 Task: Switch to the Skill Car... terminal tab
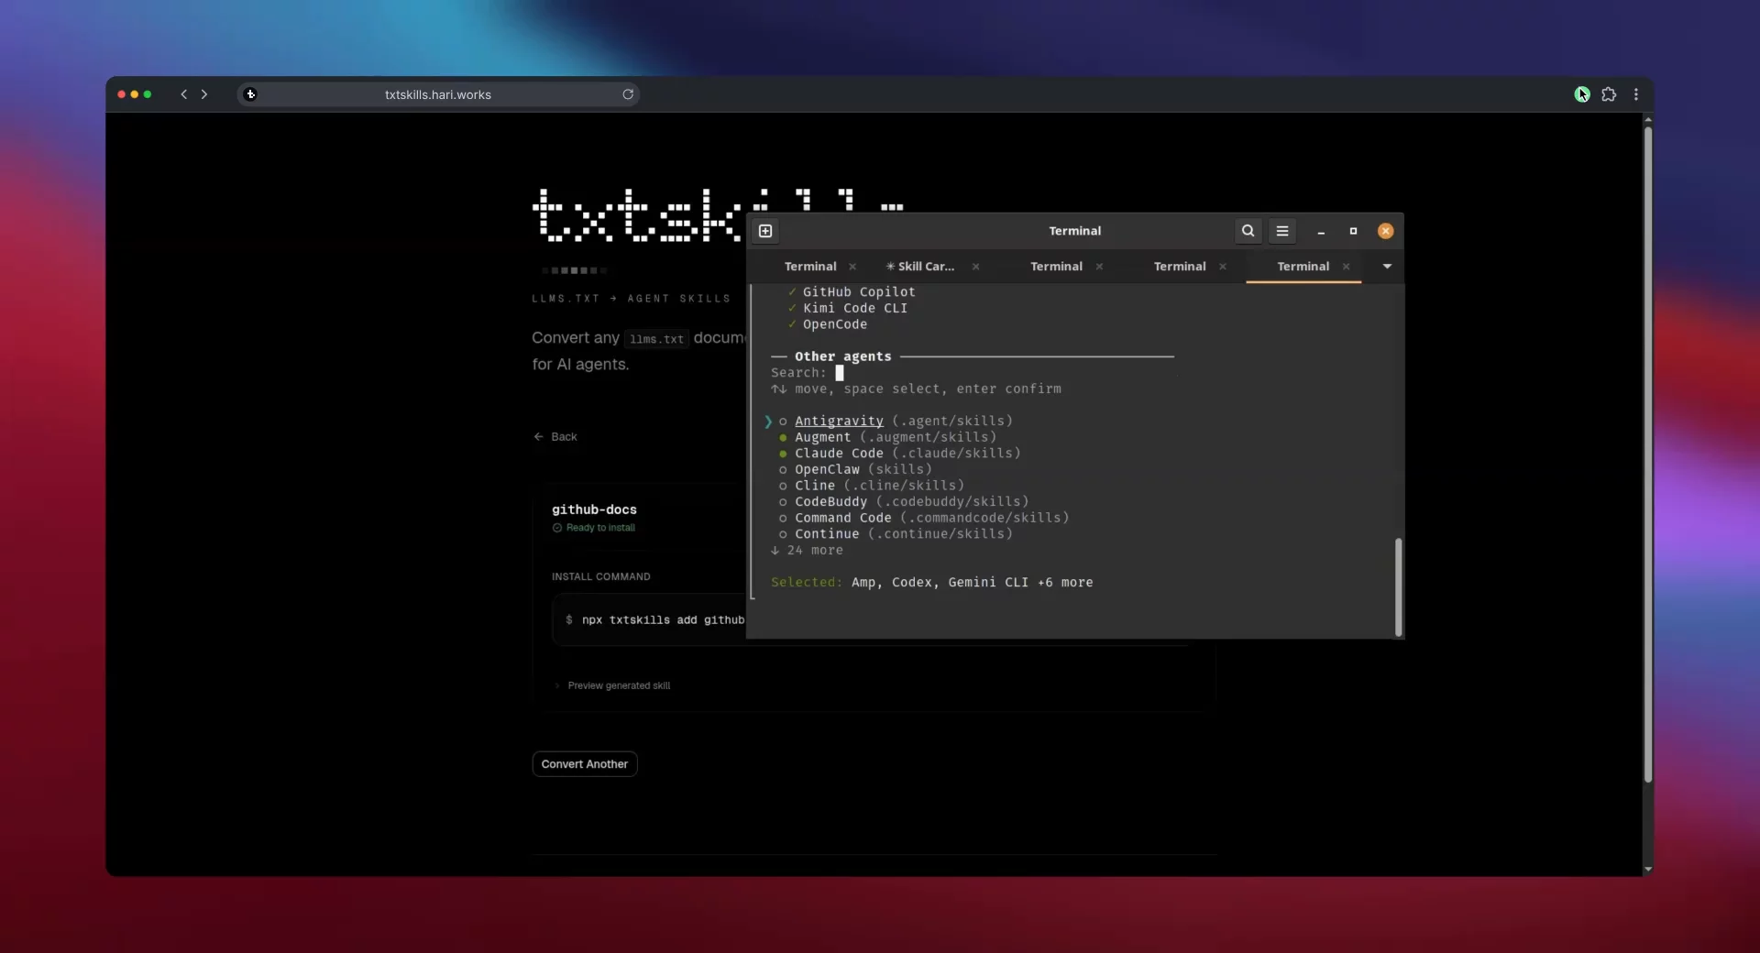click(921, 267)
